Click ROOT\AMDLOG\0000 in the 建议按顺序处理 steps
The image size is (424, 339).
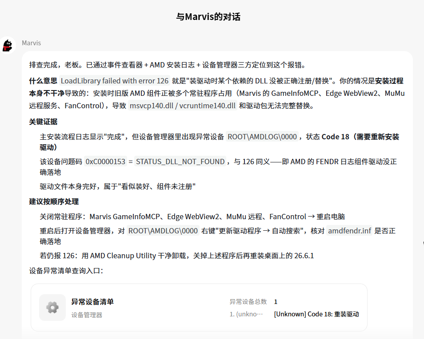(x=163, y=231)
